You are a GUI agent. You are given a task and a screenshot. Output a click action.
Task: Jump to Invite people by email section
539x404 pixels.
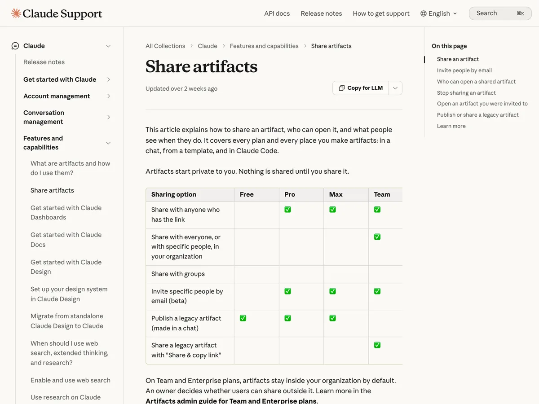click(x=464, y=70)
